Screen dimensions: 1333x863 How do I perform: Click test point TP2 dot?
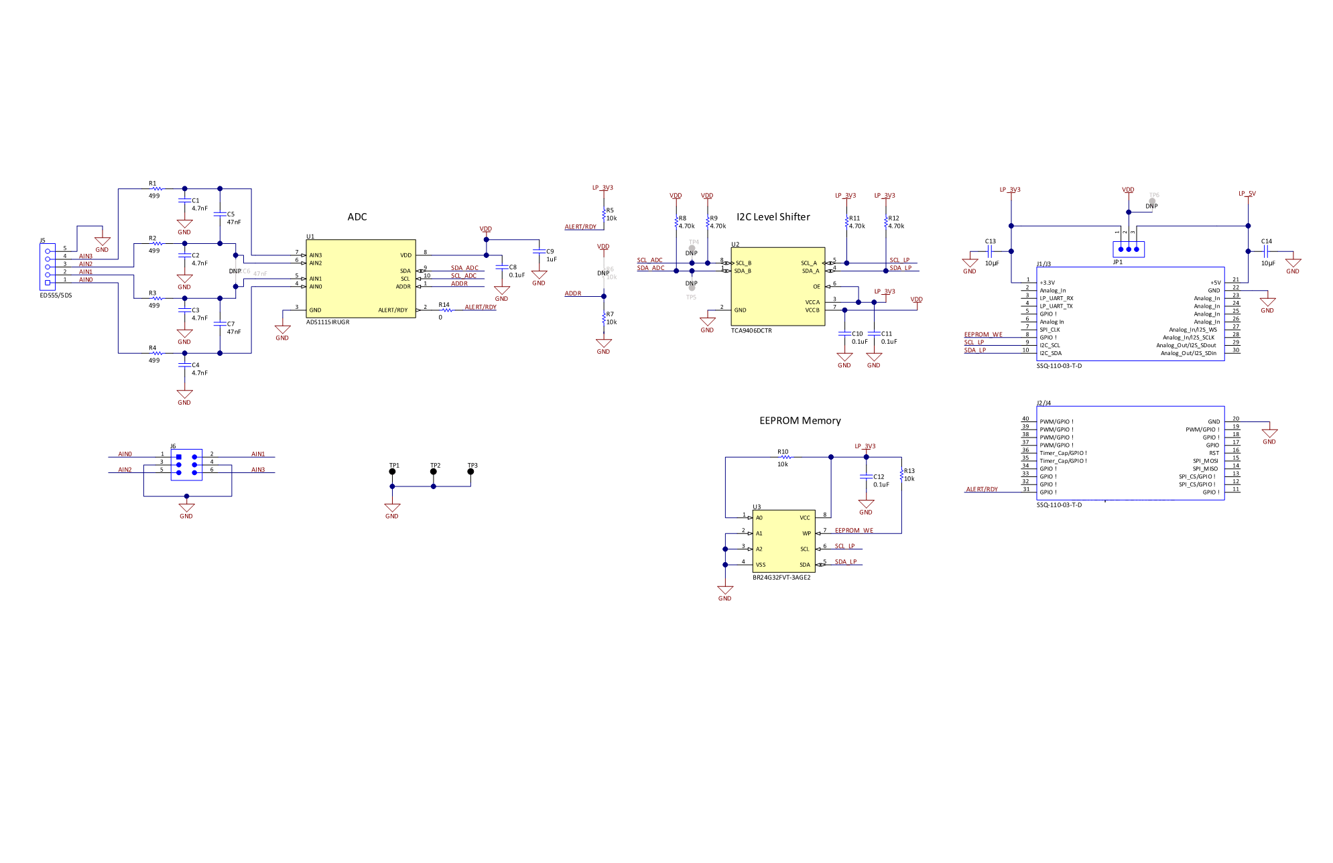point(433,472)
